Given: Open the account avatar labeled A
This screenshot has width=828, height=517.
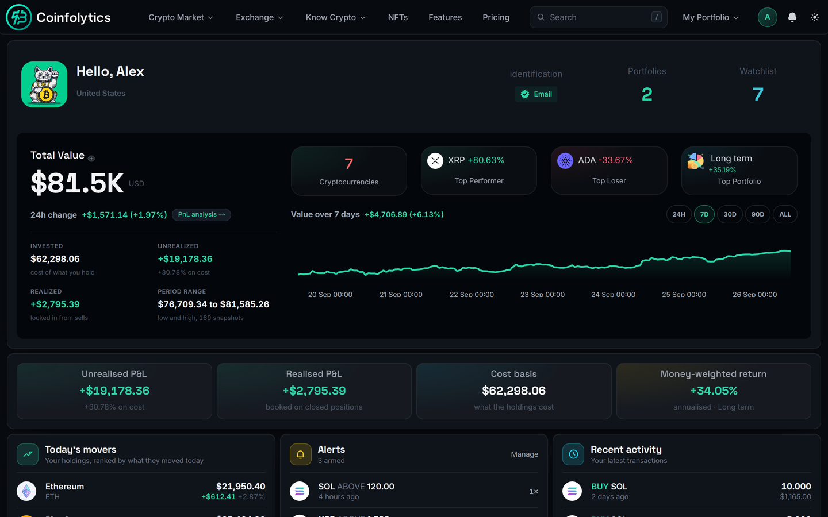Looking at the screenshot, I should [x=768, y=17].
